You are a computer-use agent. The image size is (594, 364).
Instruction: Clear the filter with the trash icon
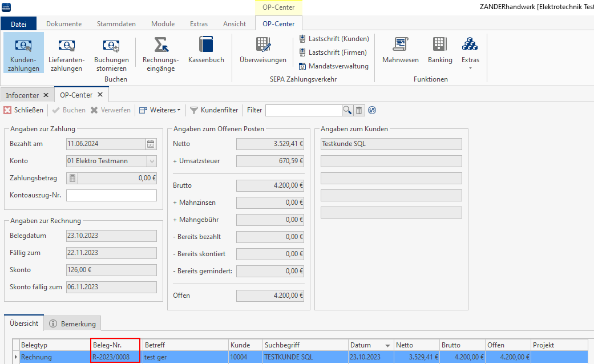click(359, 110)
